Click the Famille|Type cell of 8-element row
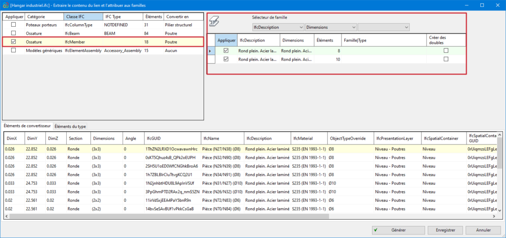This screenshot has width=506, height=238. (384, 50)
